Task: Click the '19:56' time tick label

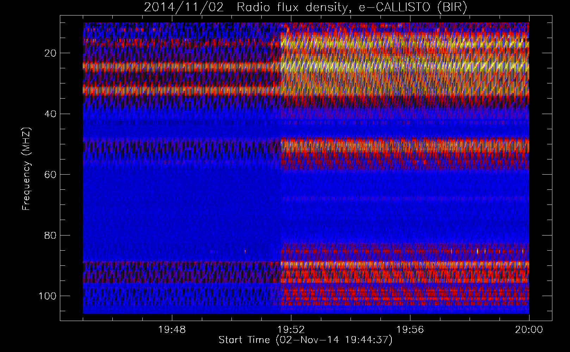Action: 410,330
